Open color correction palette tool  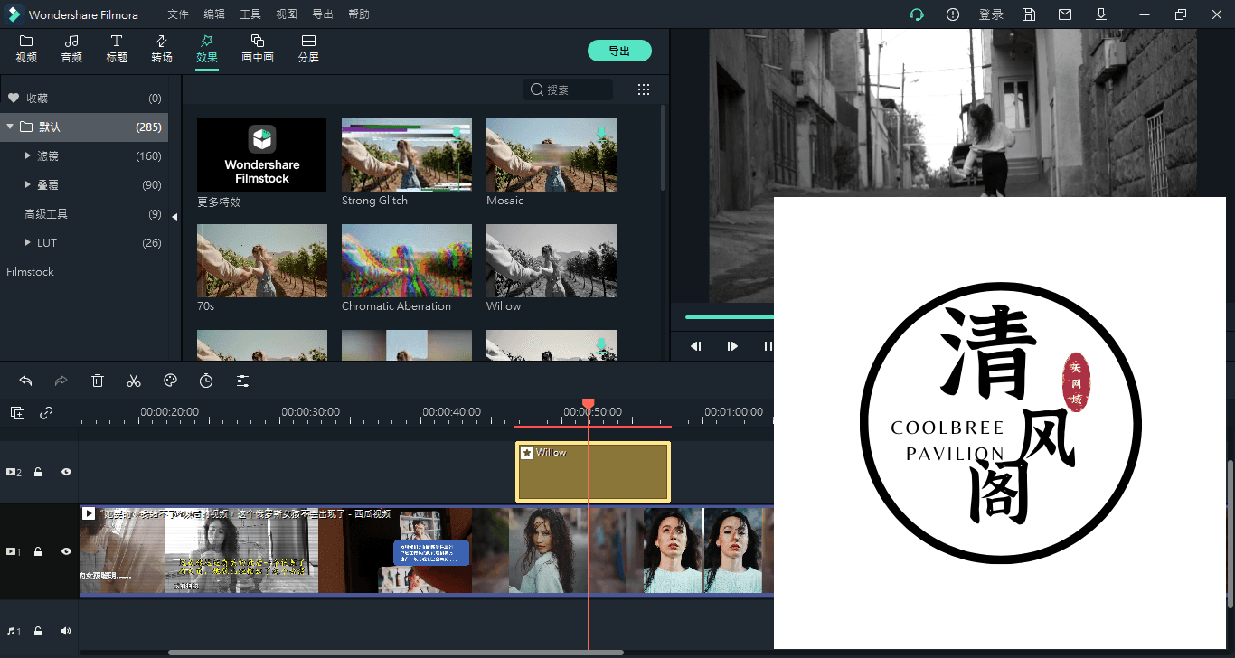(170, 381)
